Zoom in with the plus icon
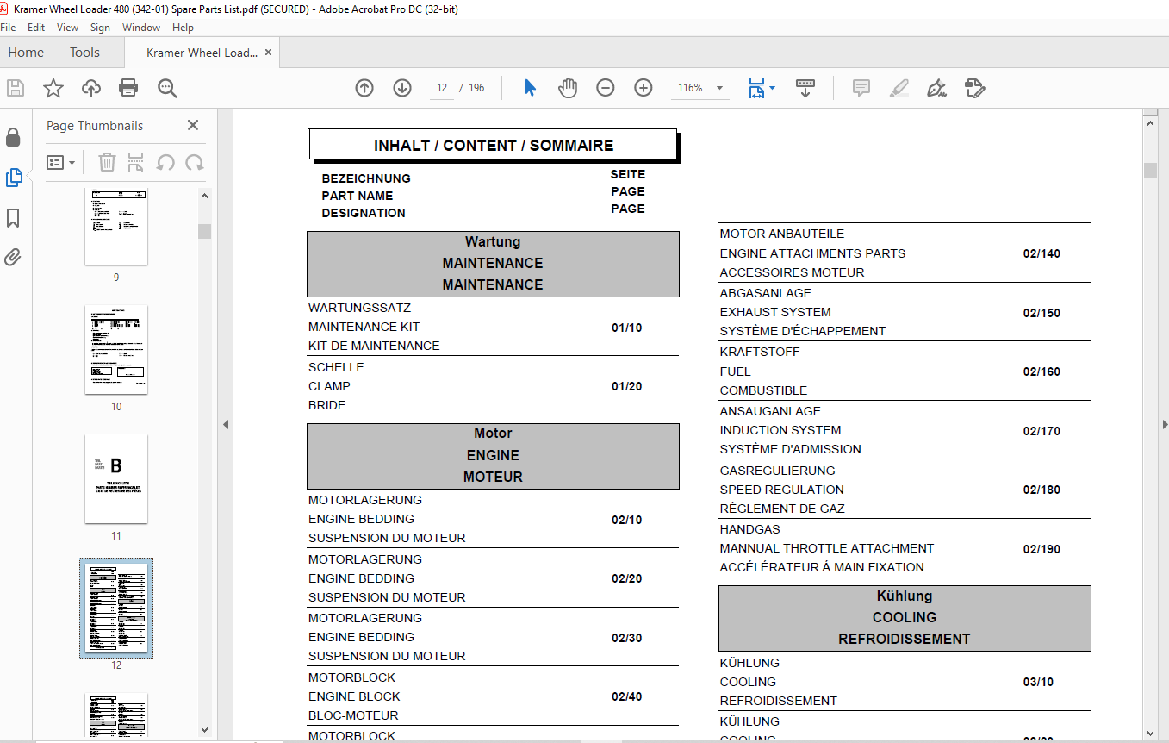1169x743 pixels. pyautogui.click(x=644, y=88)
